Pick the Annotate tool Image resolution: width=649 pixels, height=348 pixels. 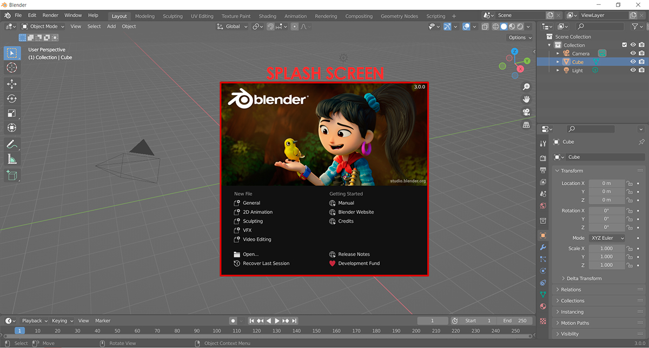tap(12, 144)
